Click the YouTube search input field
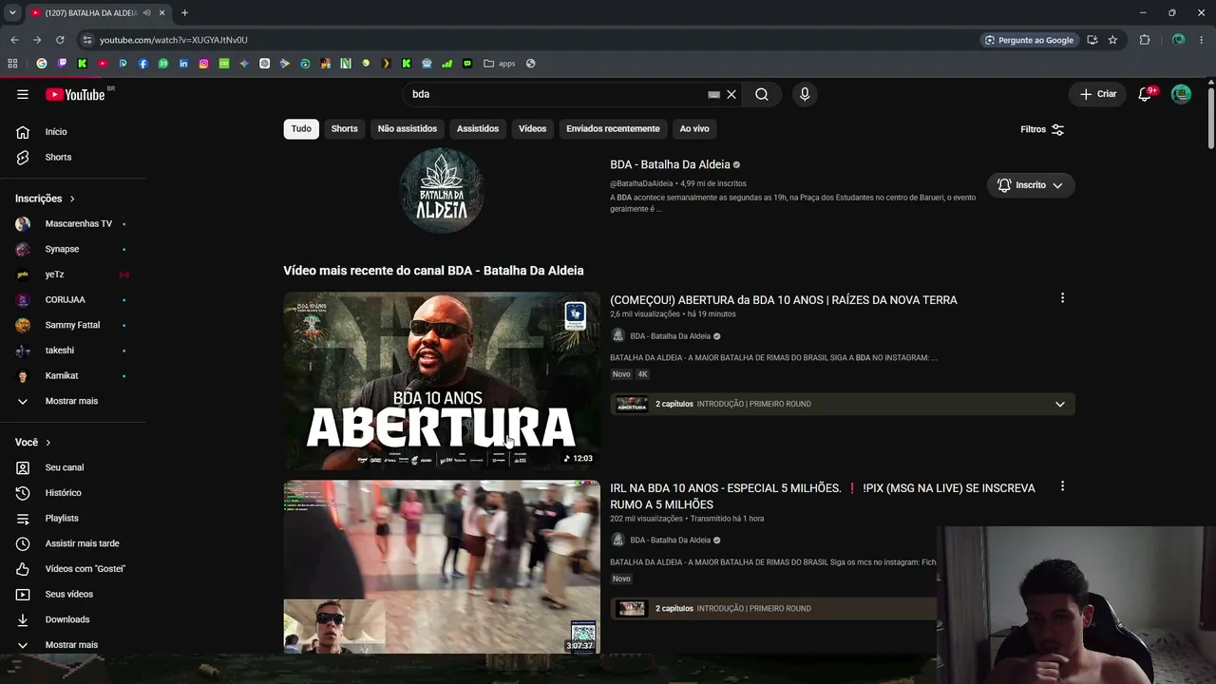 [556, 94]
